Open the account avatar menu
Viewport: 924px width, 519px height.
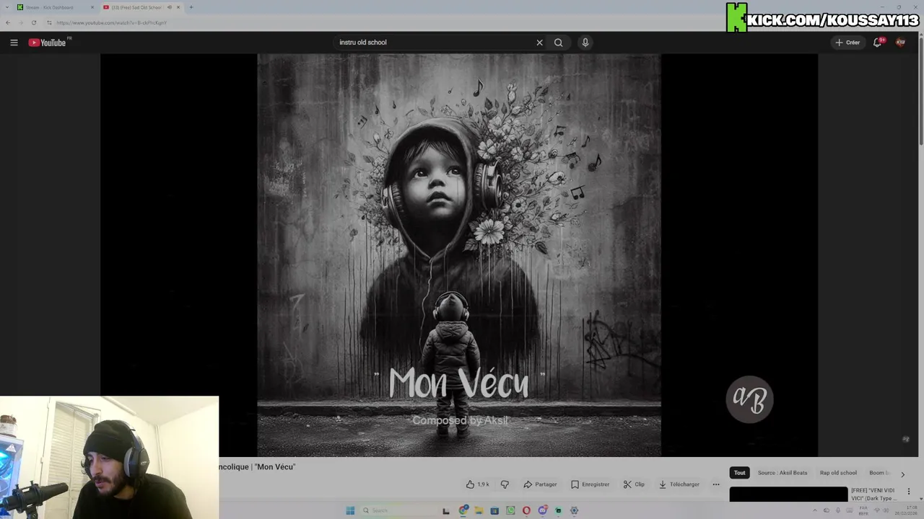(x=900, y=43)
